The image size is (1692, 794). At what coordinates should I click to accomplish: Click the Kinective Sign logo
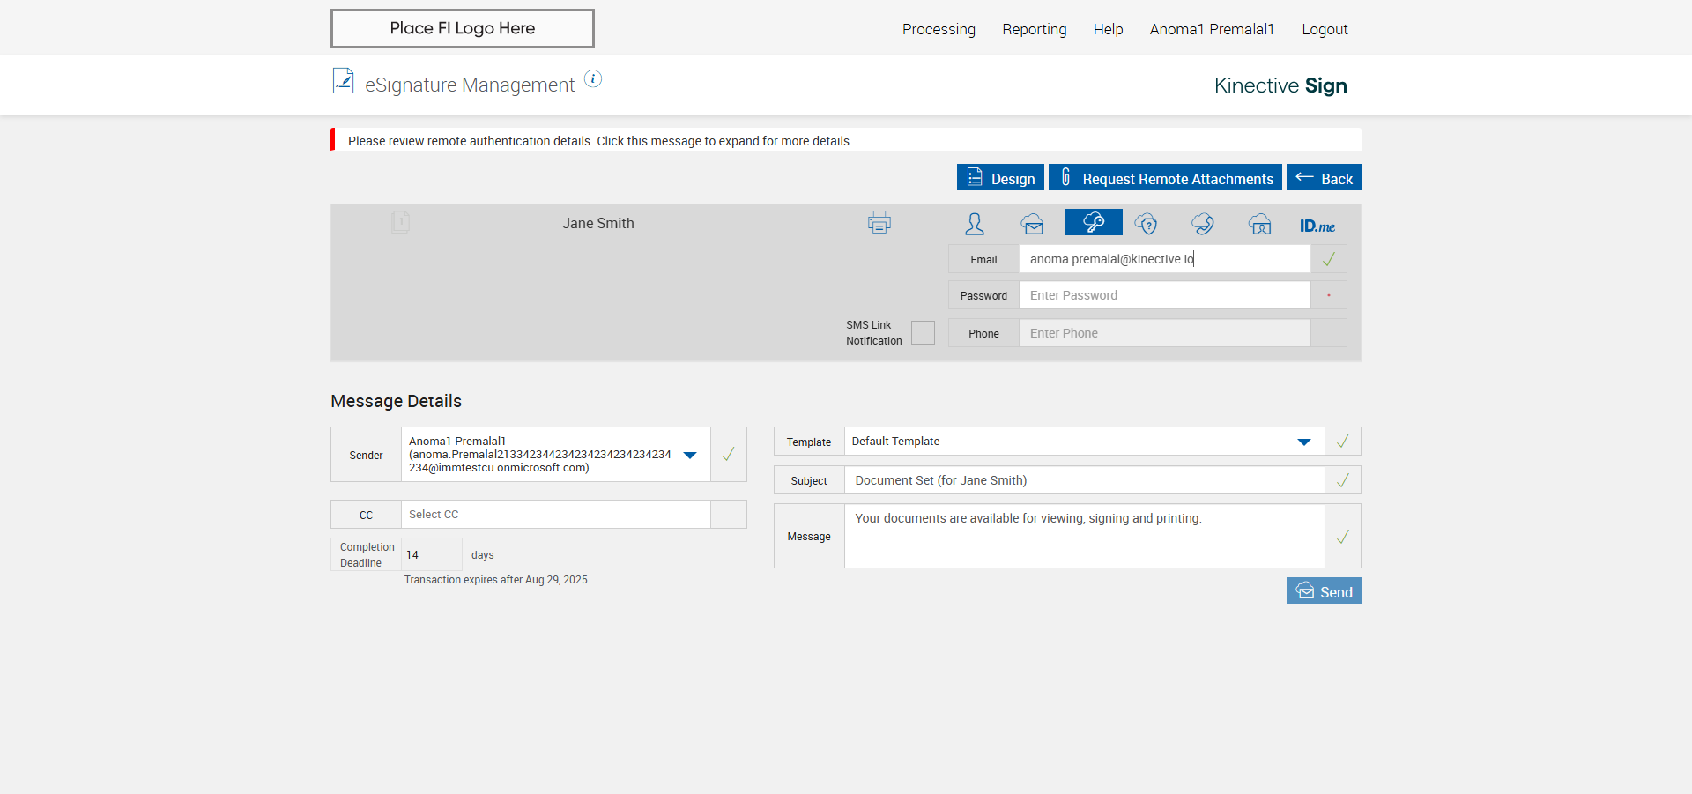(1280, 85)
